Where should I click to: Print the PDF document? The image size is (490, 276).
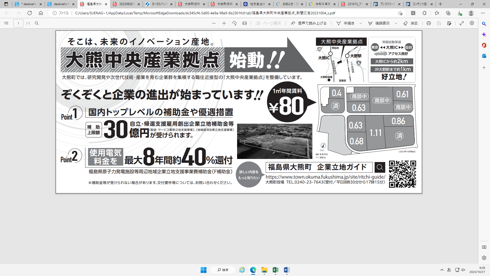pos(429,23)
